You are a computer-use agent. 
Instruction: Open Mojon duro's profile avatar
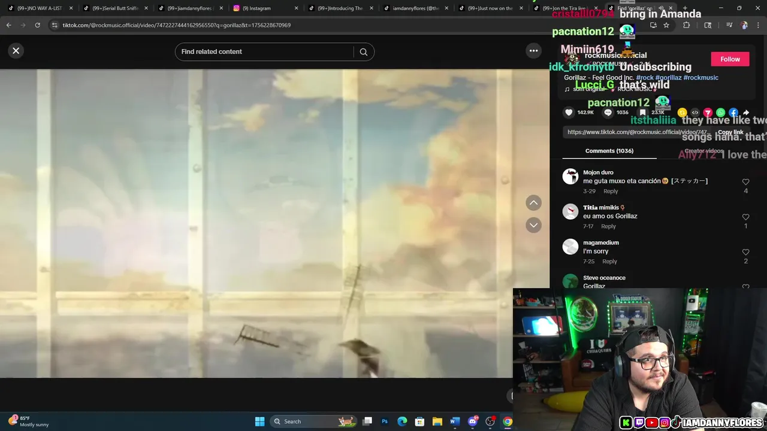point(570,177)
